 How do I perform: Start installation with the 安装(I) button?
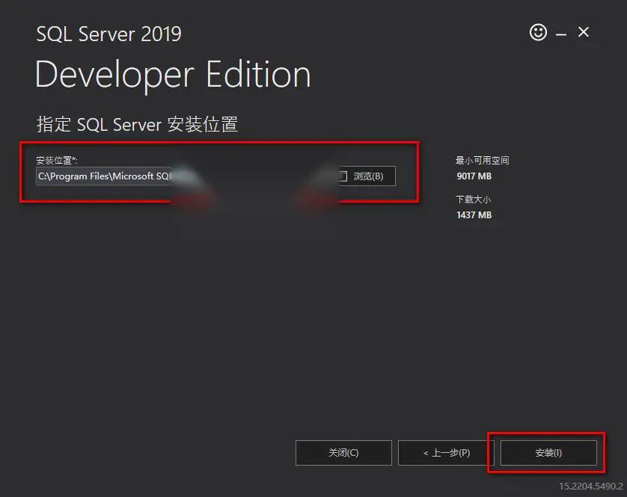(x=548, y=453)
